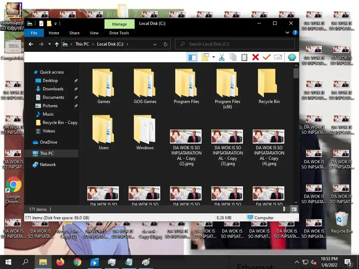The height and width of the screenshot is (269, 359).
Task: Click the Search Local Disk (C:) field
Action: [x=235, y=44]
